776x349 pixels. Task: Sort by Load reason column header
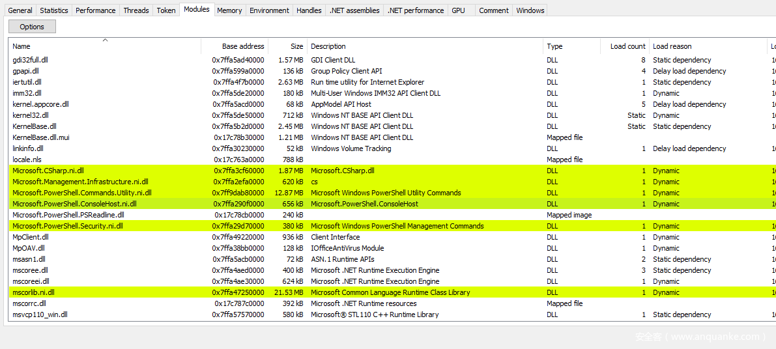[672, 46]
